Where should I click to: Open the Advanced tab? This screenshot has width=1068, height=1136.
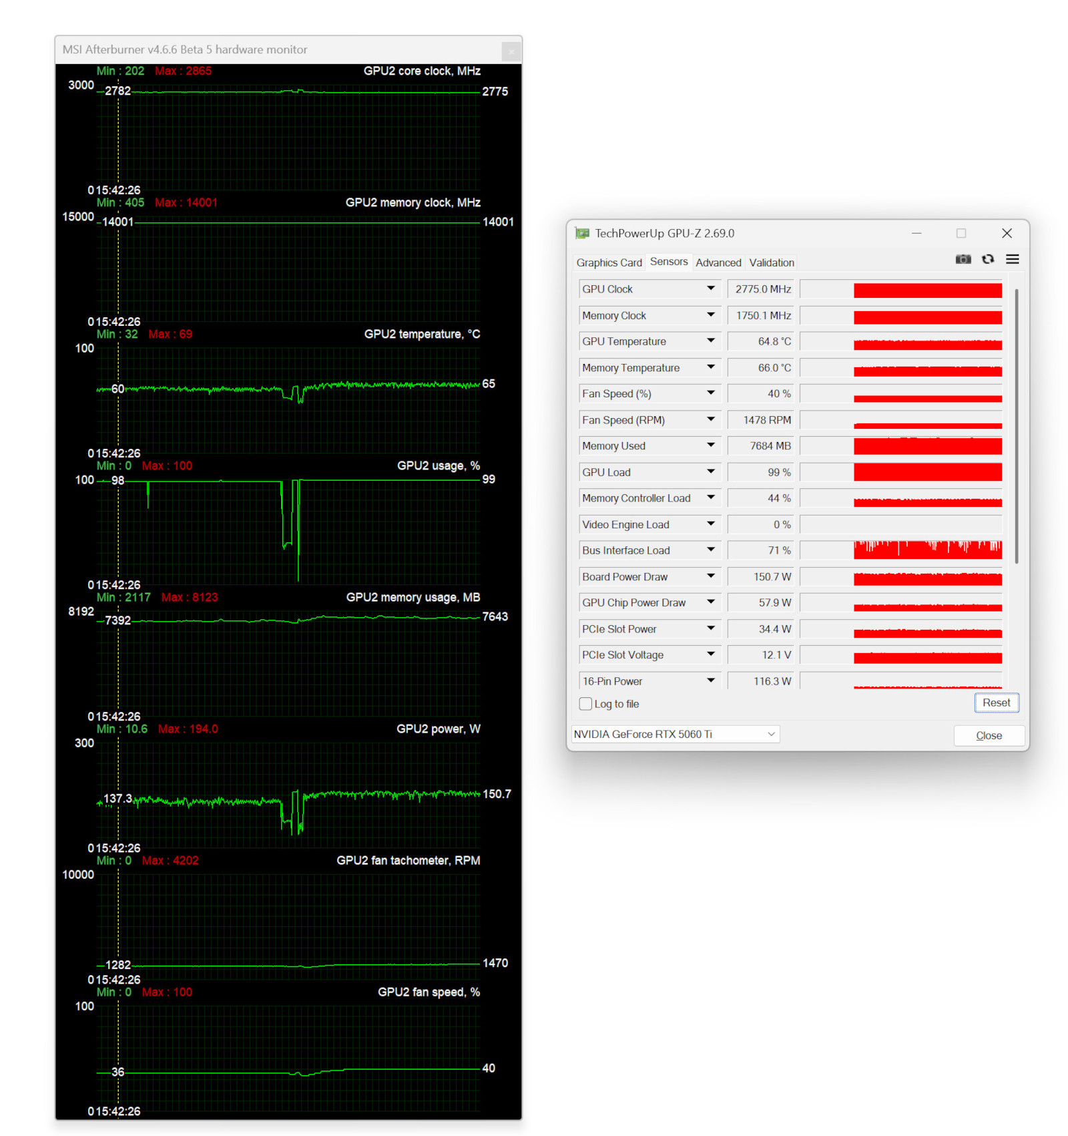tap(718, 262)
